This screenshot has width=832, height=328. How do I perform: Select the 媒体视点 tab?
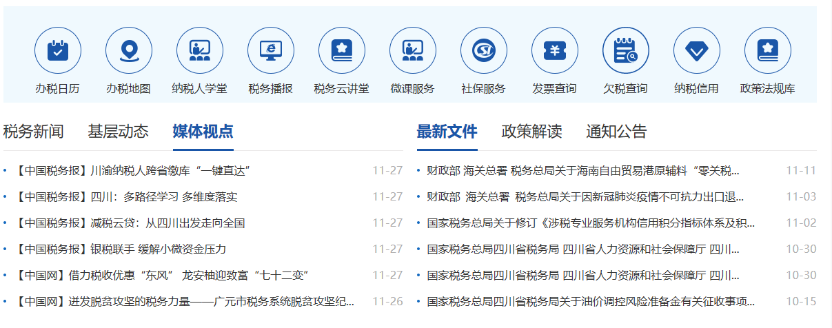(x=203, y=132)
